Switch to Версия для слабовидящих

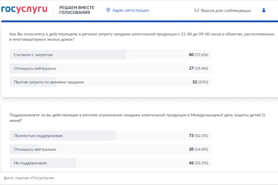coord(226,10)
